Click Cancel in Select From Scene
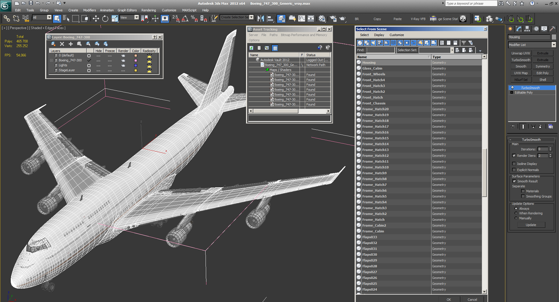The width and height of the screenshot is (559, 302). 472,299
